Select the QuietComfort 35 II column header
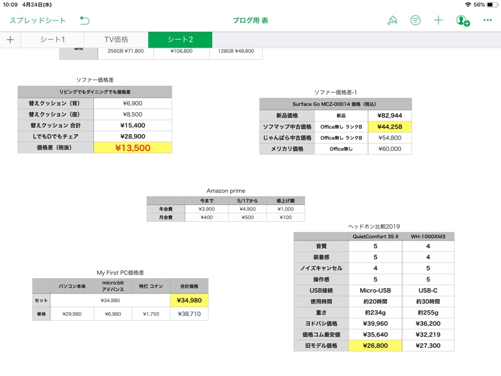This screenshot has height=376, width=501. tap(375, 236)
